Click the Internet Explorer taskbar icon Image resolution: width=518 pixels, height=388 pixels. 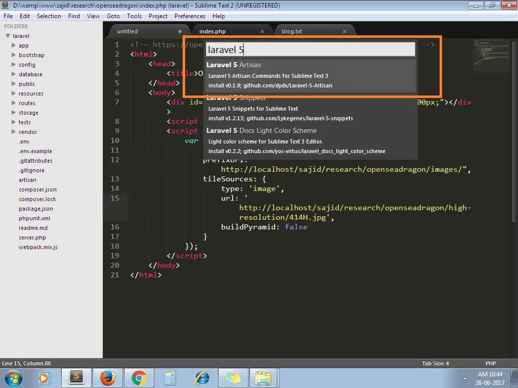(202, 377)
